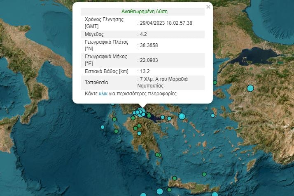Select the cyan marker near Chios island
The height and width of the screenshot is (196, 294).
pos(213,116)
